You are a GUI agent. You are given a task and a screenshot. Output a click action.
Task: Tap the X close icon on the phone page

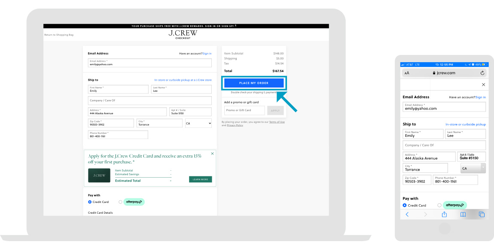coord(484,85)
